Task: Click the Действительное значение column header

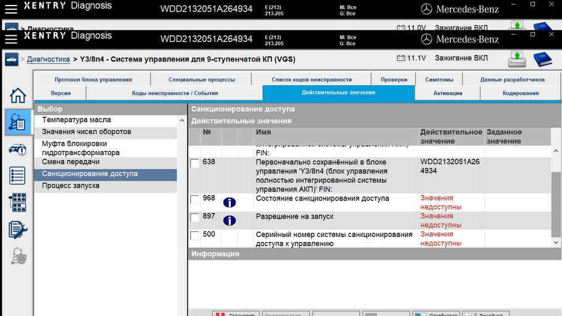Action: [x=451, y=136]
